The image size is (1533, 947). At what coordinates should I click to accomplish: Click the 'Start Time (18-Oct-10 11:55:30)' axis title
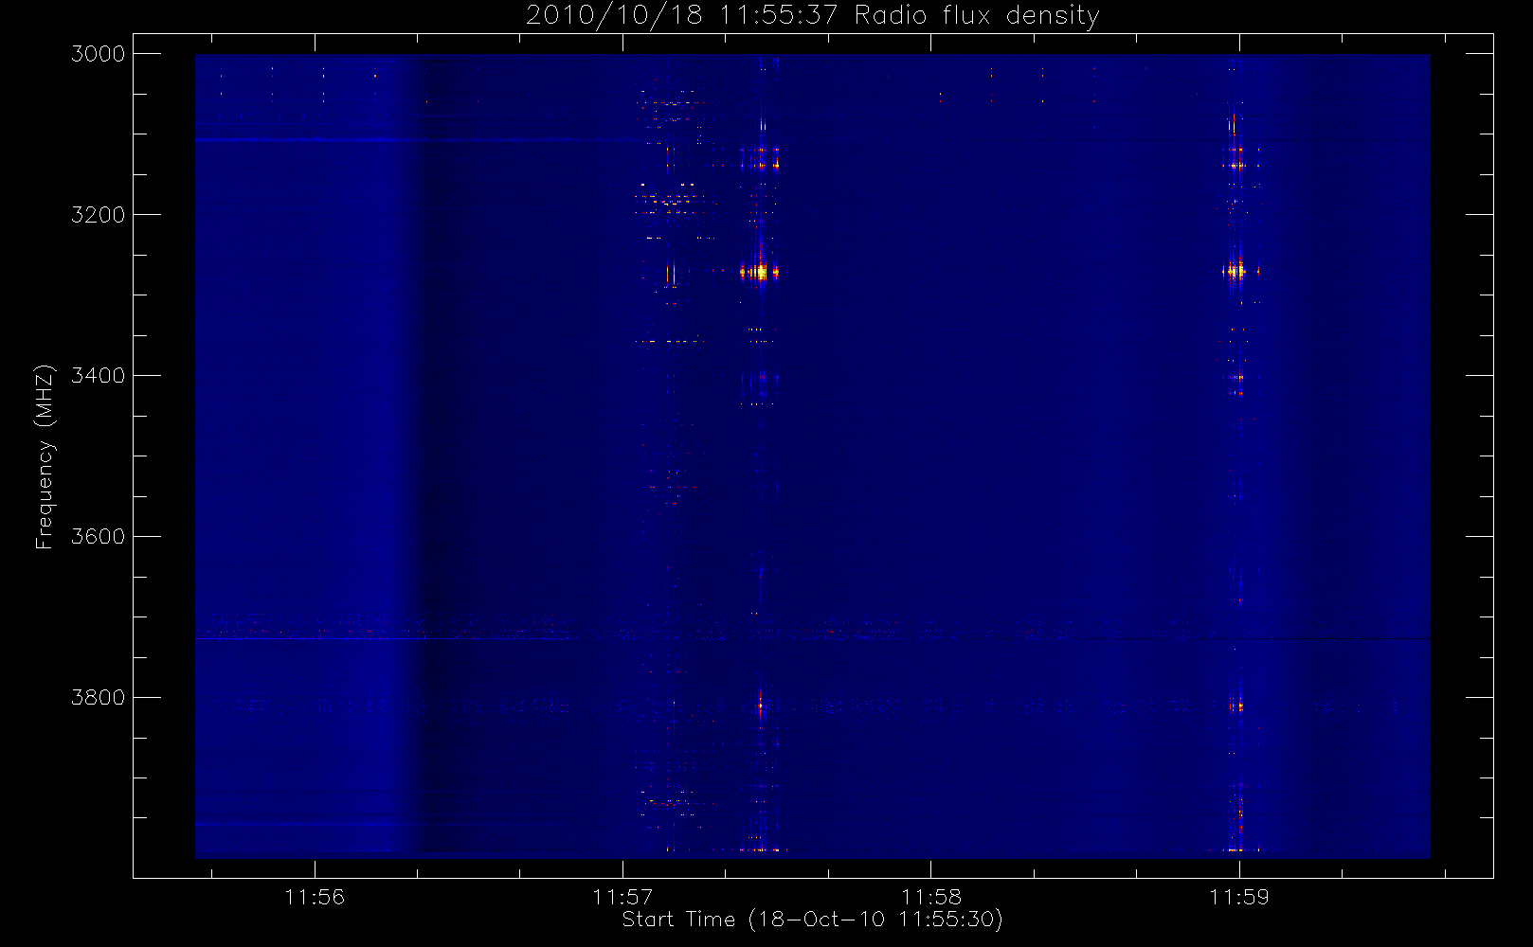(x=812, y=920)
